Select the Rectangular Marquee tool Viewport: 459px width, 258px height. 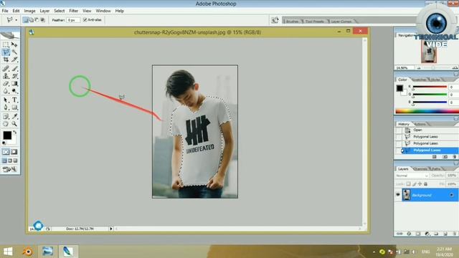(6, 44)
